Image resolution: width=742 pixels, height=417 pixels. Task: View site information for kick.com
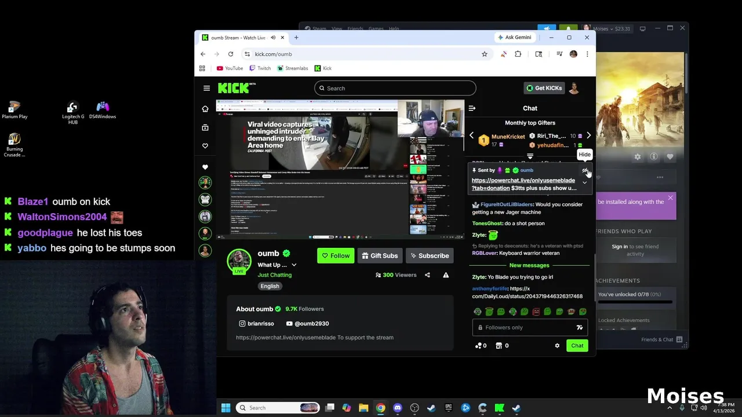pyautogui.click(x=247, y=54)
